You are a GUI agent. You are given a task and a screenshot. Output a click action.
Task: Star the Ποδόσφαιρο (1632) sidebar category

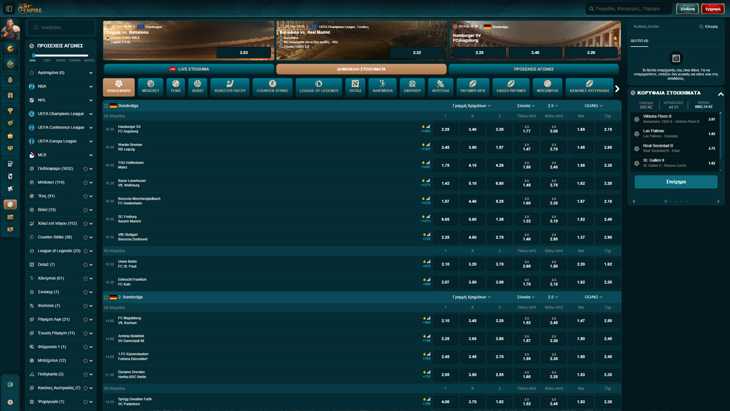(x=85, y=169)
